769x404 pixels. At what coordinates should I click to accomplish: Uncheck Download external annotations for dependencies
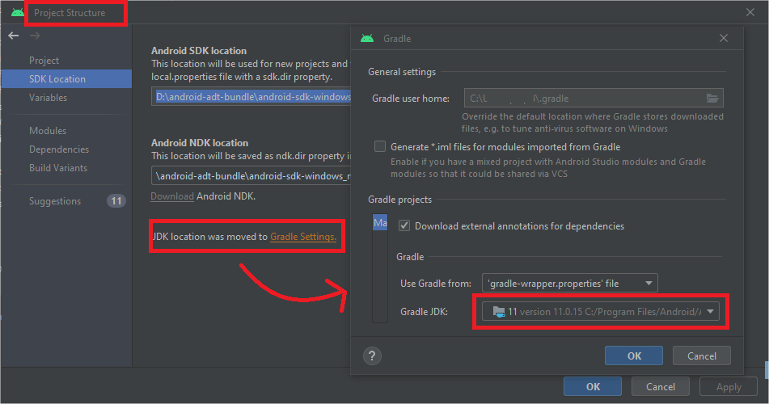point(404,225)
